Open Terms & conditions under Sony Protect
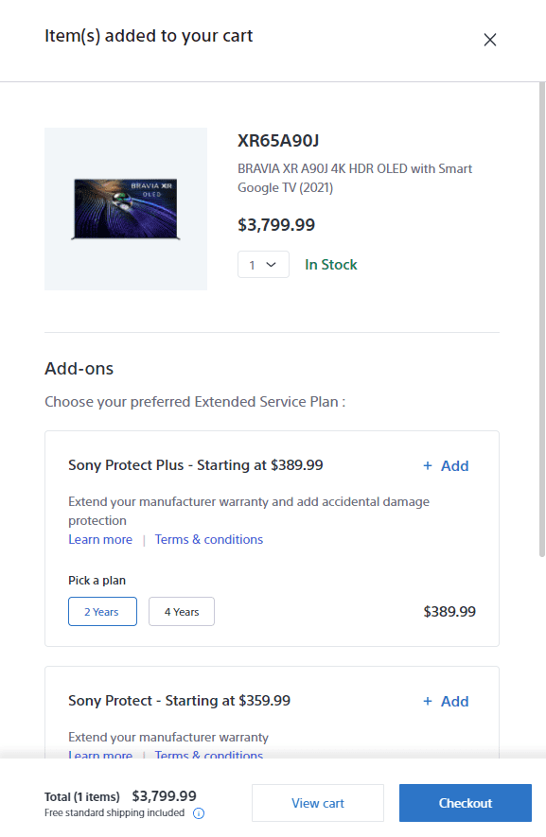Screen dimensions: 546x837 coord(209,755)
